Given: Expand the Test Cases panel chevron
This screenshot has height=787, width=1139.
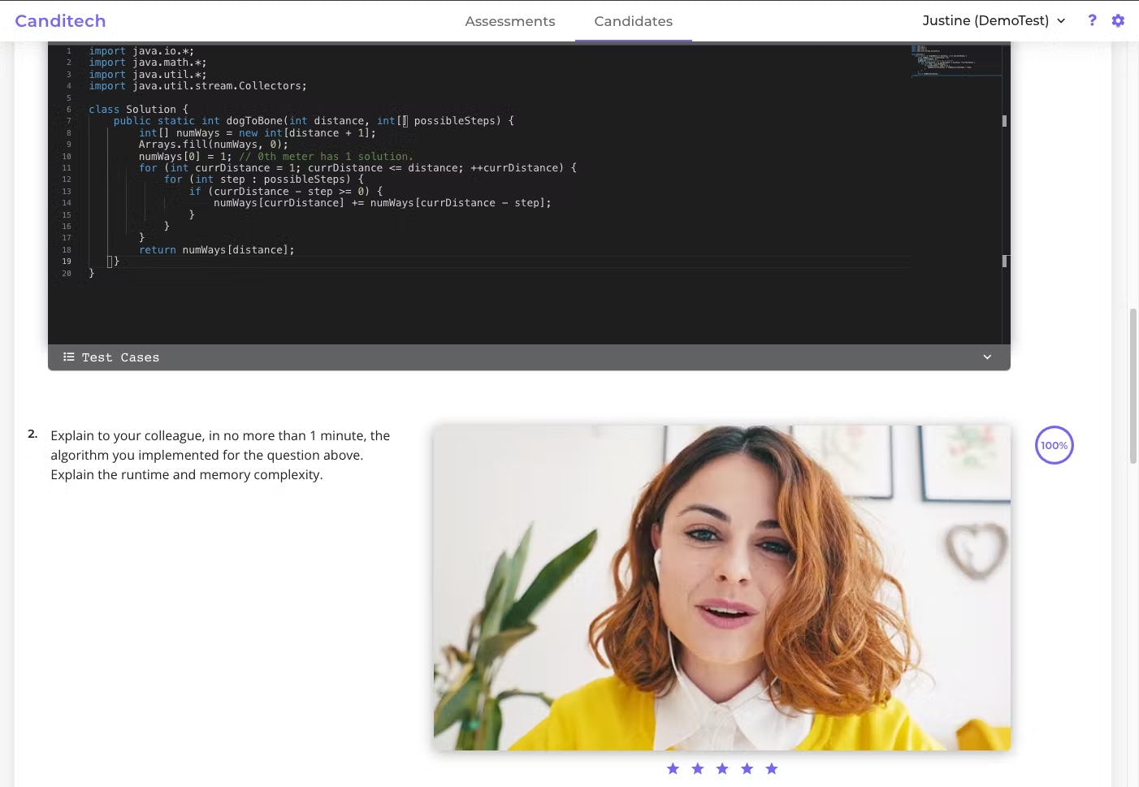Looking at the screenshot, I should coord(986,357).
